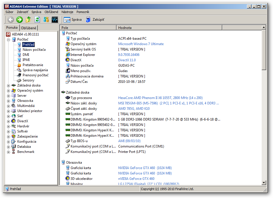Expand the Multimédiá tree node
The height and width of the screenshot is (198, 273).
click(x=8, y=106)
